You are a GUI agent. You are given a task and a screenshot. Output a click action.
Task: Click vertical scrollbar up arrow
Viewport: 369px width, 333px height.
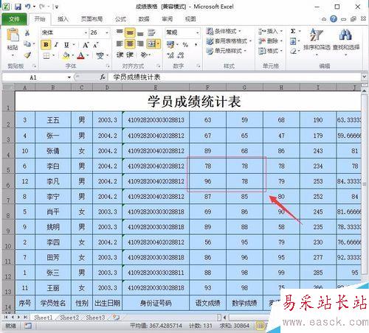click(365, 91)
